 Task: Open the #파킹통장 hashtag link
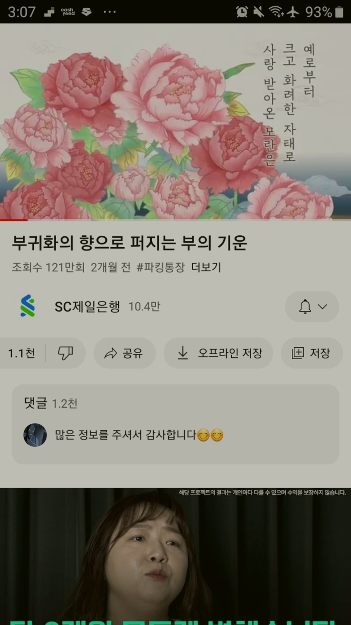161,267
